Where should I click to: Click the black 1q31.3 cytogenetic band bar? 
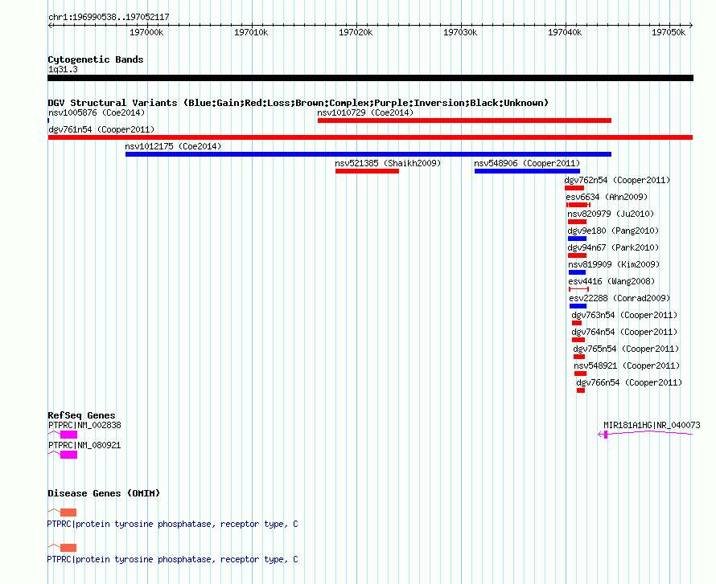click(370, 78)
